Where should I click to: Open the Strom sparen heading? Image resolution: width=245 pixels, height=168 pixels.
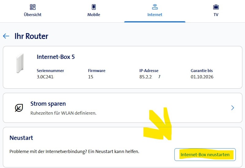(48, 104)
